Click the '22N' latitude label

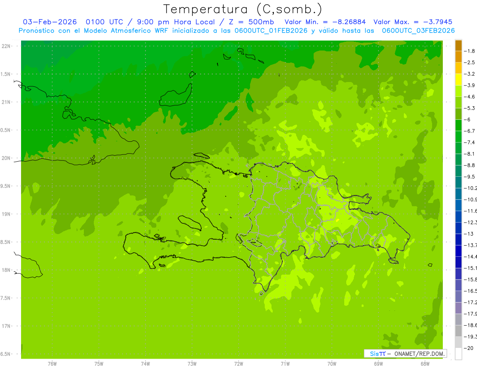[x=7, y=46]
